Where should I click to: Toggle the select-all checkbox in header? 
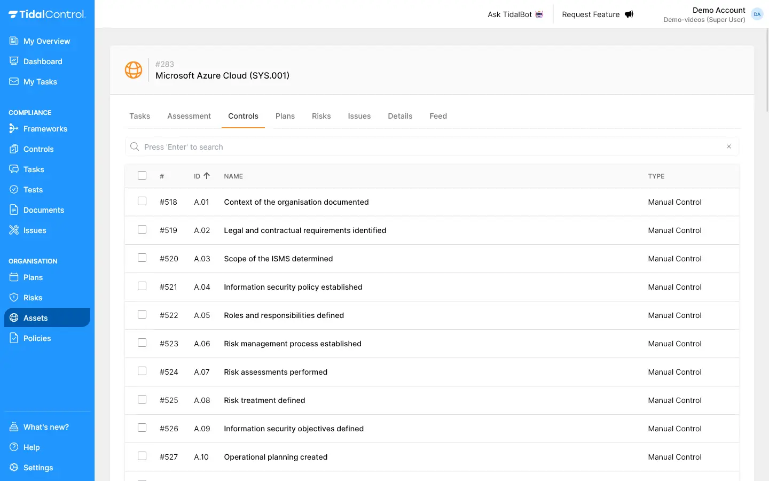(x=142, y=175)
